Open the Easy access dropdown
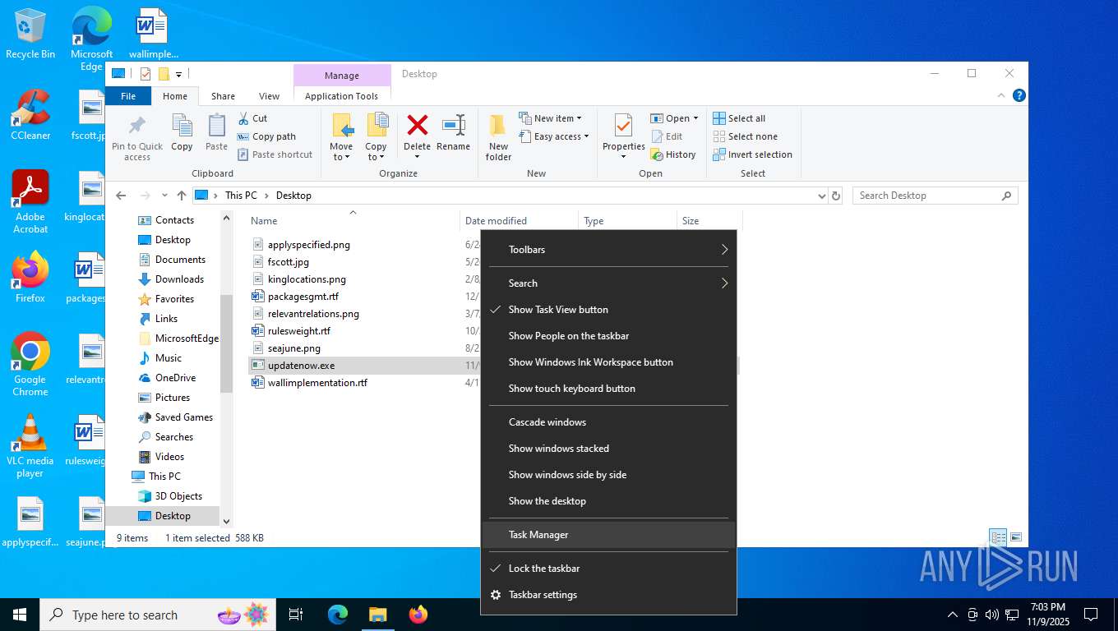The width and height of the screenshot is (1118, 631). [553, 136]
